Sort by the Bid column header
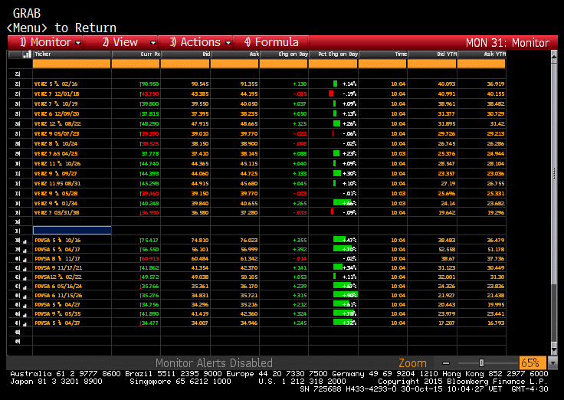 click(185, 54)
